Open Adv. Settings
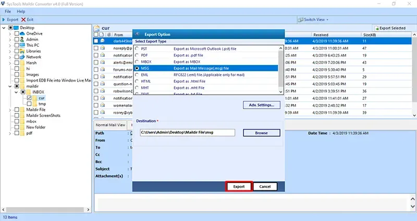This screenshot has height=221, width=417. [262, 105]
